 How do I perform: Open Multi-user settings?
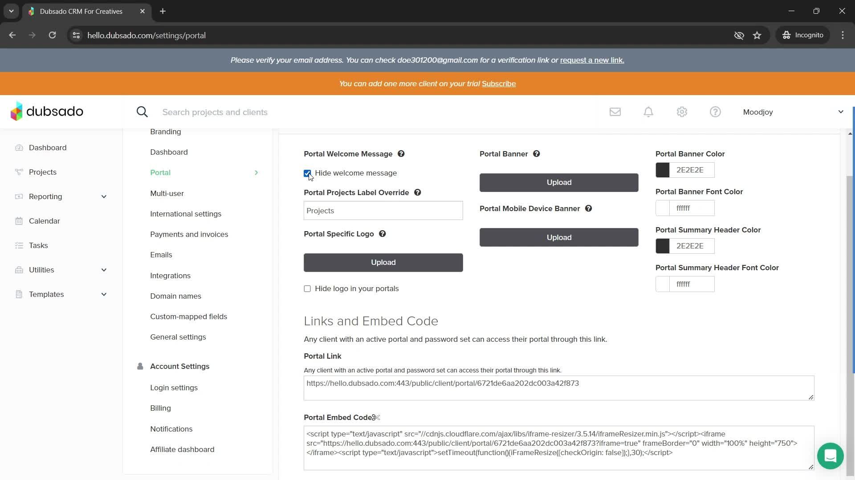[167, 193]
